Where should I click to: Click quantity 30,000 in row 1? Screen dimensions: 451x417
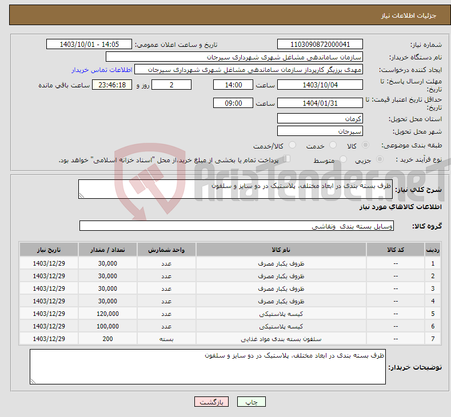[x=107, y=263]
